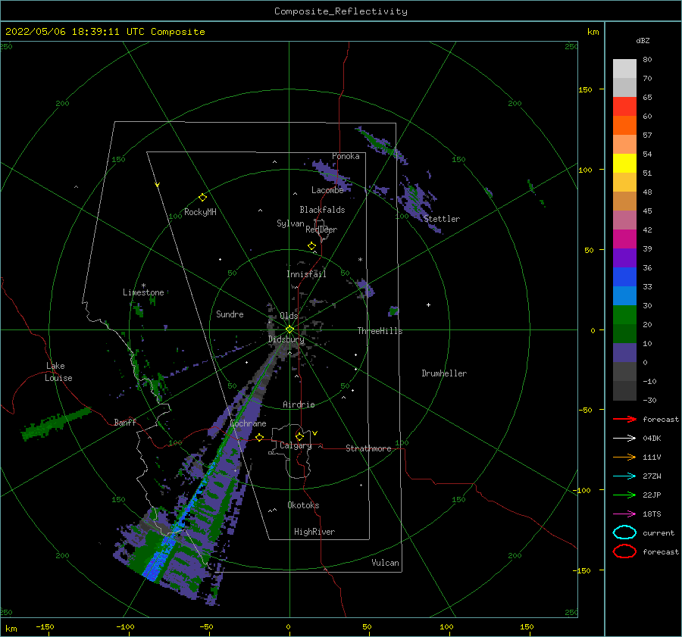The image size is (682, 637).
Task: Click the current legend label
Action: 659,532
